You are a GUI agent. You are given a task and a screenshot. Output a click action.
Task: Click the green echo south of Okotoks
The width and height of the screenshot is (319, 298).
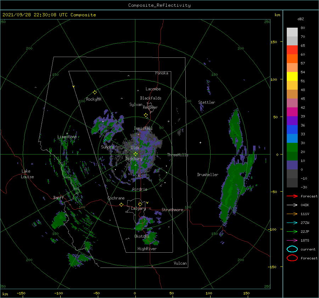151,238
